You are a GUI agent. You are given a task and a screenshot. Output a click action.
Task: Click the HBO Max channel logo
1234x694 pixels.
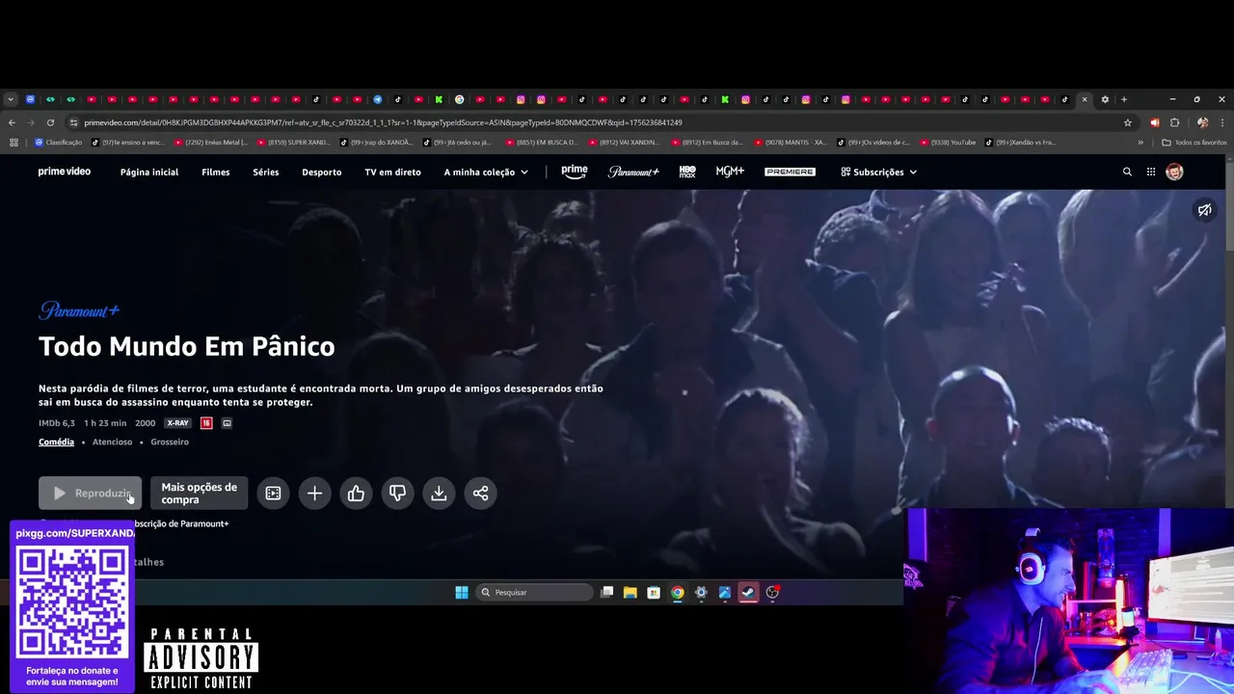(x=687, y=172)
